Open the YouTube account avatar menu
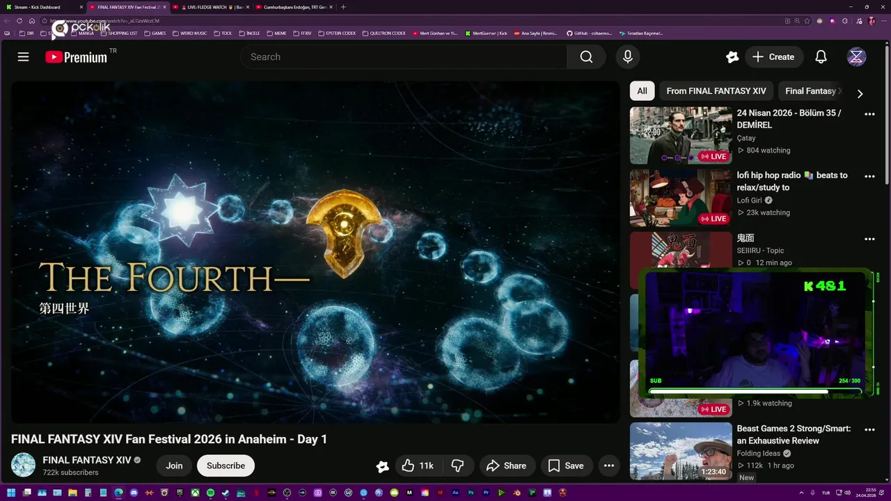891x501 pixels. click(856, 57)
